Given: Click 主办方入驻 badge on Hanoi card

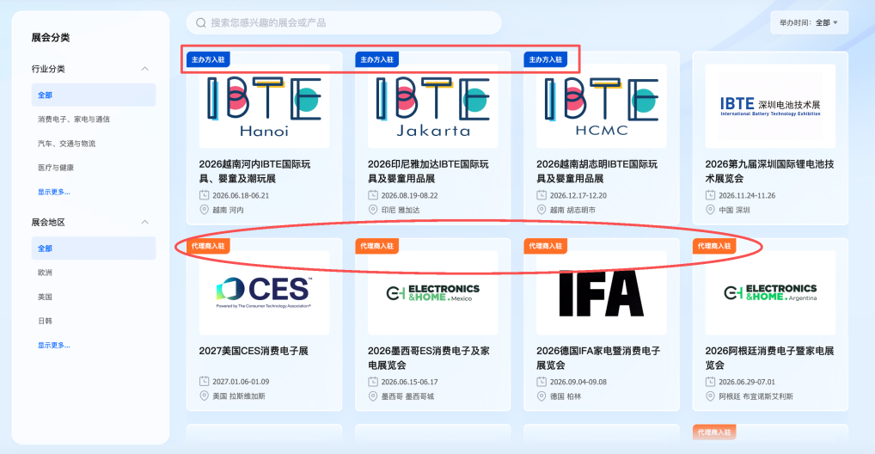Looking at the screenshot, I should 208,59.
